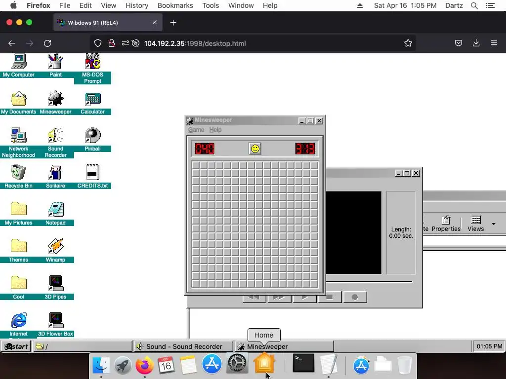Image resolution: width=506 pixels, height=379 pixels.
Task: Go back using the back arrow
Action: click(12, 43)
